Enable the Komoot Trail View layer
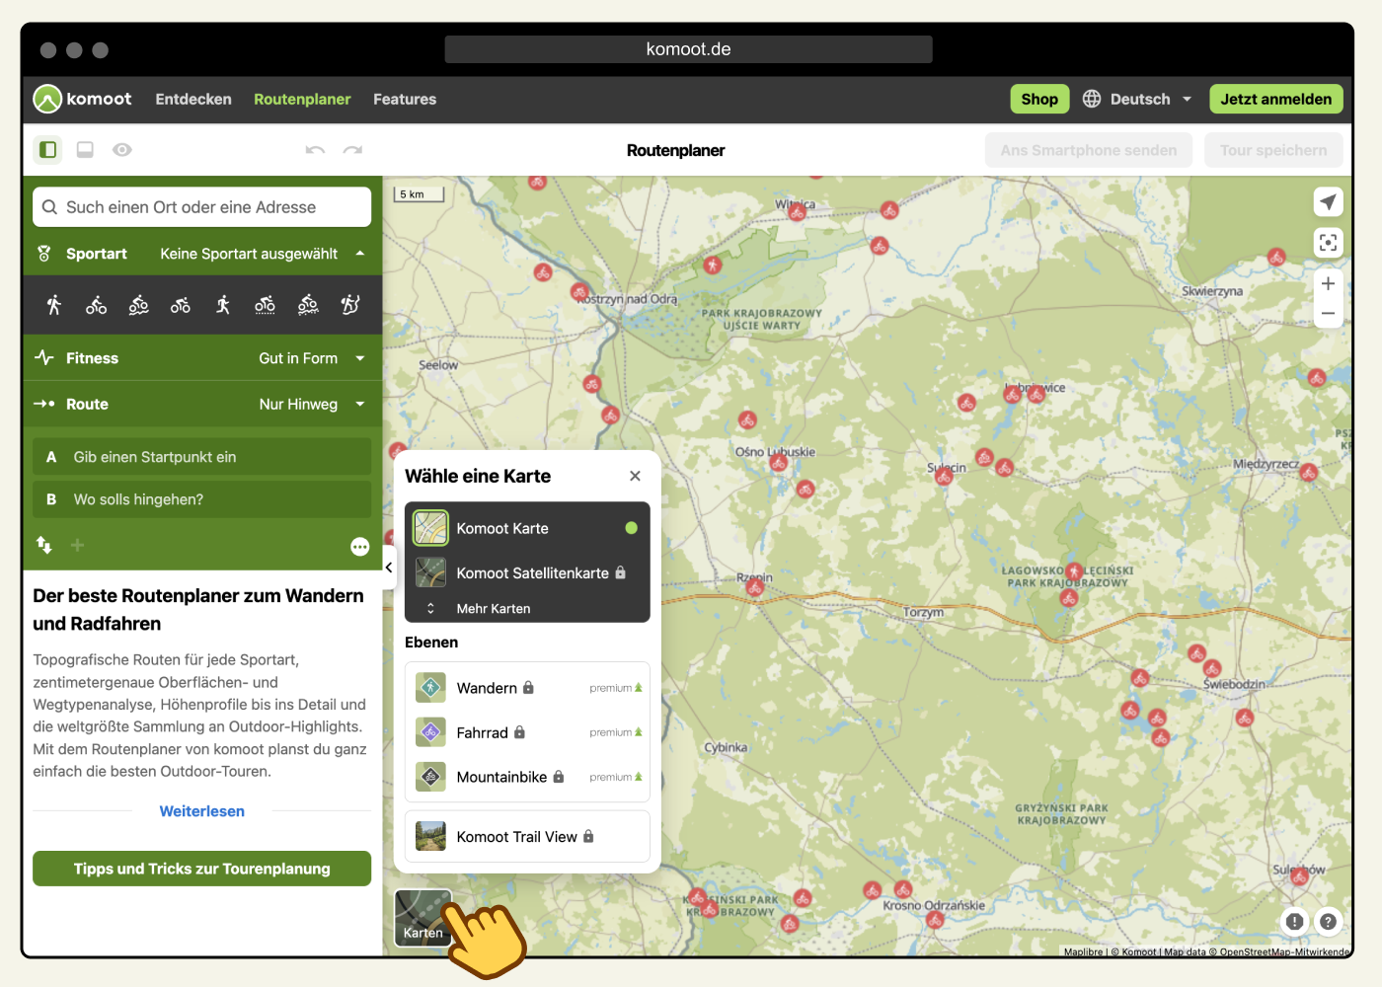Screen dimensions: 1382x987 coord(527,837)
